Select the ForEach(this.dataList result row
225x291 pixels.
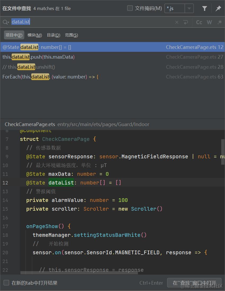(112, 77)
